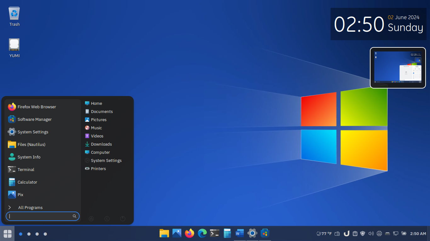Open the clipboard alert tray icon
The image size is (430, 241).
pyautogui.click(x=355, y=234)
